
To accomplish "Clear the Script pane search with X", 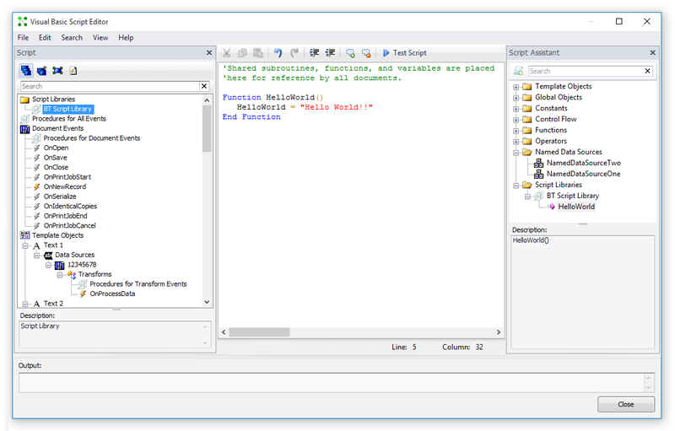I will [204, 86].
